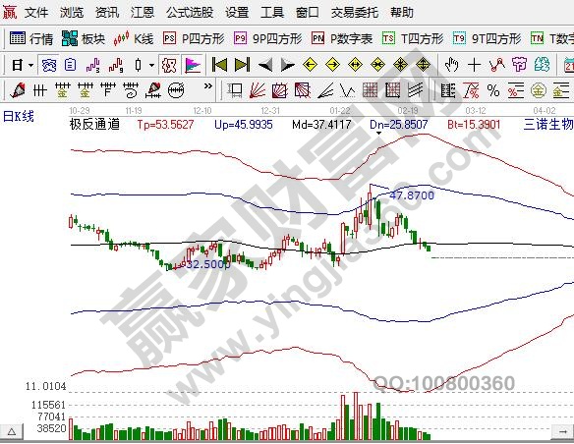Expand the candlestick style dropdown arrow
The width and height of the screenshot is (574, 444).
pos(152,66)
